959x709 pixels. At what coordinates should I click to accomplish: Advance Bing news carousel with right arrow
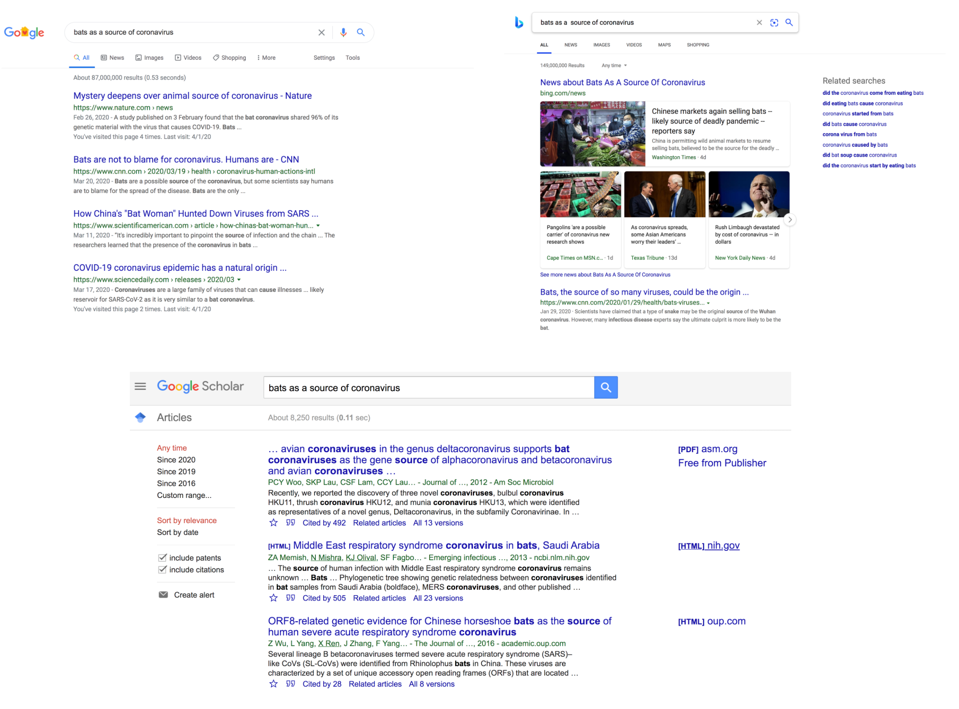pyautogui.click(x=790, y=220)
